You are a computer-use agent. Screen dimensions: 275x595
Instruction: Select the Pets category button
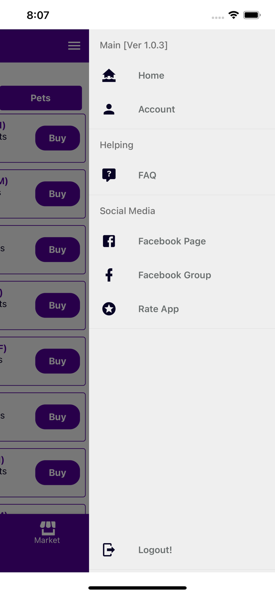(41, 98)
